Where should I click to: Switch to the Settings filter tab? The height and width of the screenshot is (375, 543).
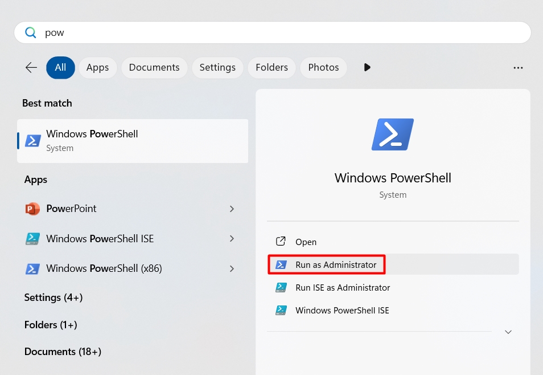[217, 67]
